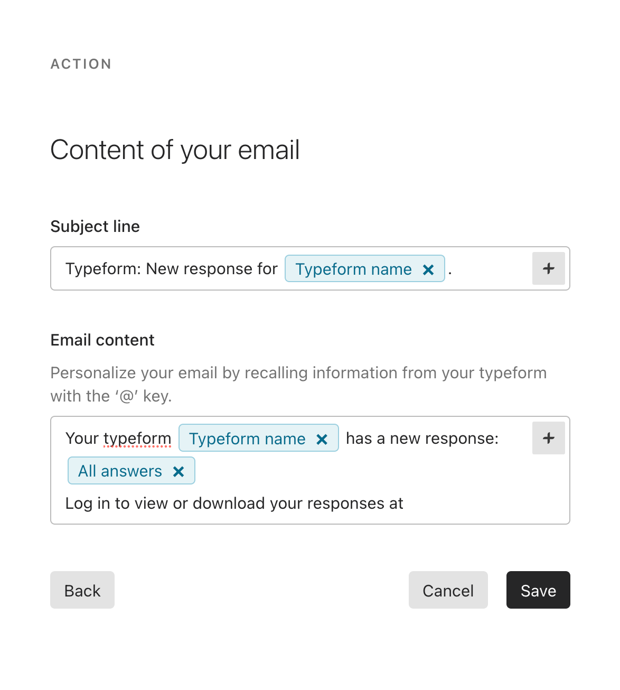620x690 pixels.
Task: Click 'has a new response:' text
Action: point(422,439)
